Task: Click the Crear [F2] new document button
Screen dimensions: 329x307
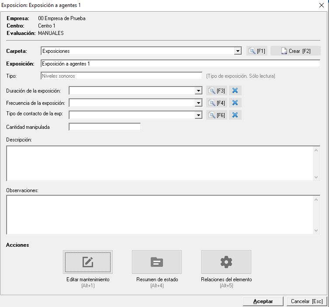Action: tap(295, 51)
